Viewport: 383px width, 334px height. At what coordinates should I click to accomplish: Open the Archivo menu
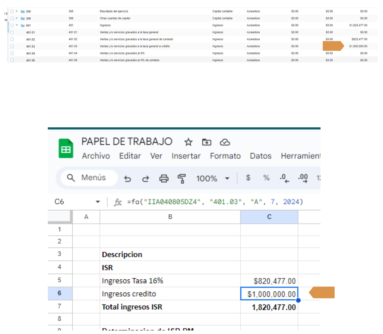96,156
